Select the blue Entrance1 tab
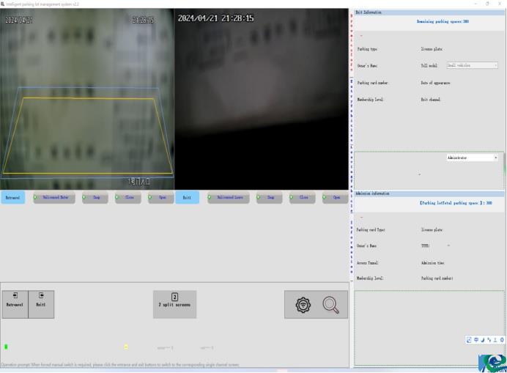 tap(13, 197)
